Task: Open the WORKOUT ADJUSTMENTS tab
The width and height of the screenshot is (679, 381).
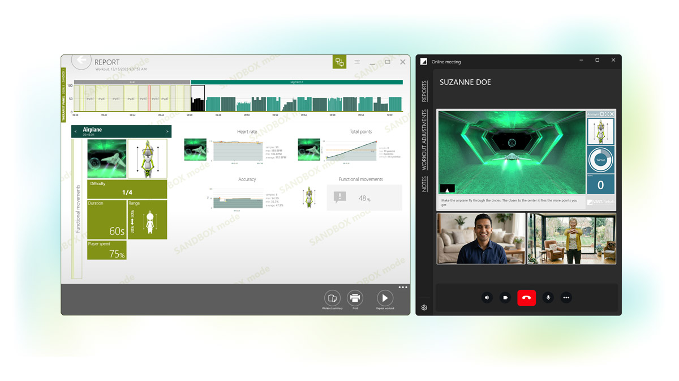Action: pos(424,140)
